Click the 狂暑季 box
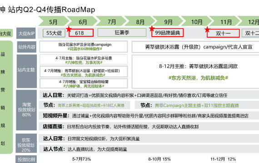The width and height of the screenshot is (259, 163). pyautogui.click(x=122, y=33)
